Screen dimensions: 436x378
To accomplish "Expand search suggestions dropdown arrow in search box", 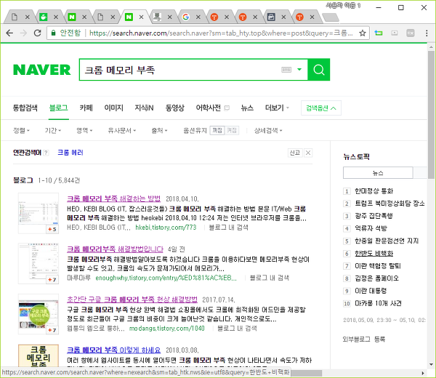I will pos(299,69).
